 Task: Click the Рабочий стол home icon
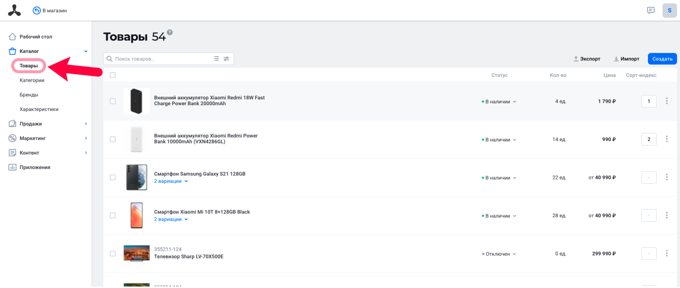click(13, 37)
